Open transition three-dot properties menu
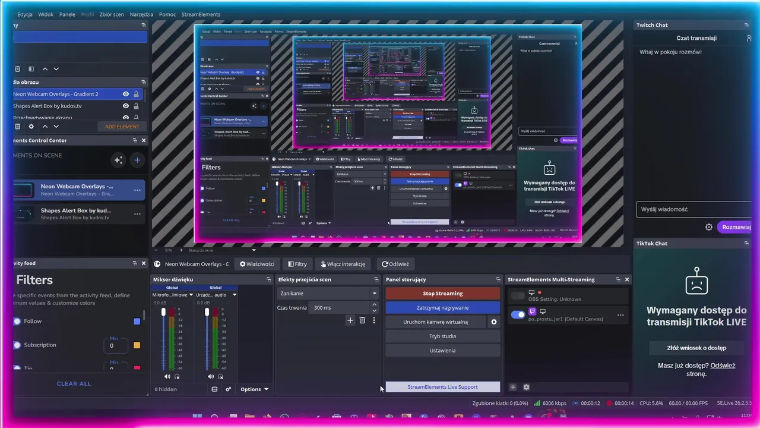Viewport: 760px width, 428px height. point(374,320)
